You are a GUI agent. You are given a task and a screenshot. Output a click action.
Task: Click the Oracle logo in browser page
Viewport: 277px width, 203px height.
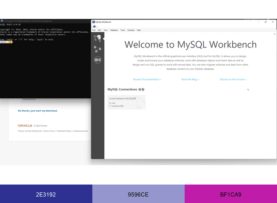coord(25,125)
